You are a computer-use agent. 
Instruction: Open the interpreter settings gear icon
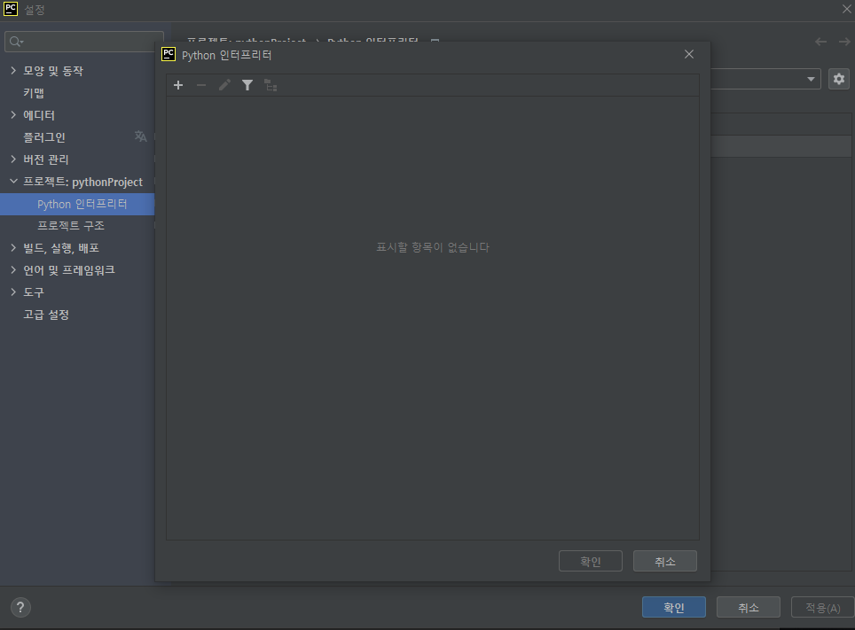[x=839, y=79]
